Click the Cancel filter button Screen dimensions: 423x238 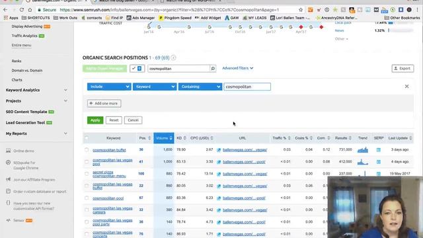tap(133, 120)
